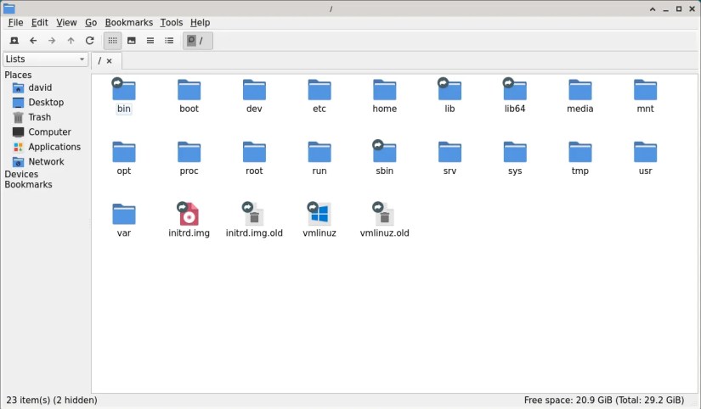Reload the current folder
This screenshot has width=701, height=409.
[x=89, y=41]
